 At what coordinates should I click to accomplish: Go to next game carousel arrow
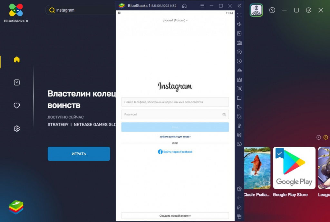(325, 137)
